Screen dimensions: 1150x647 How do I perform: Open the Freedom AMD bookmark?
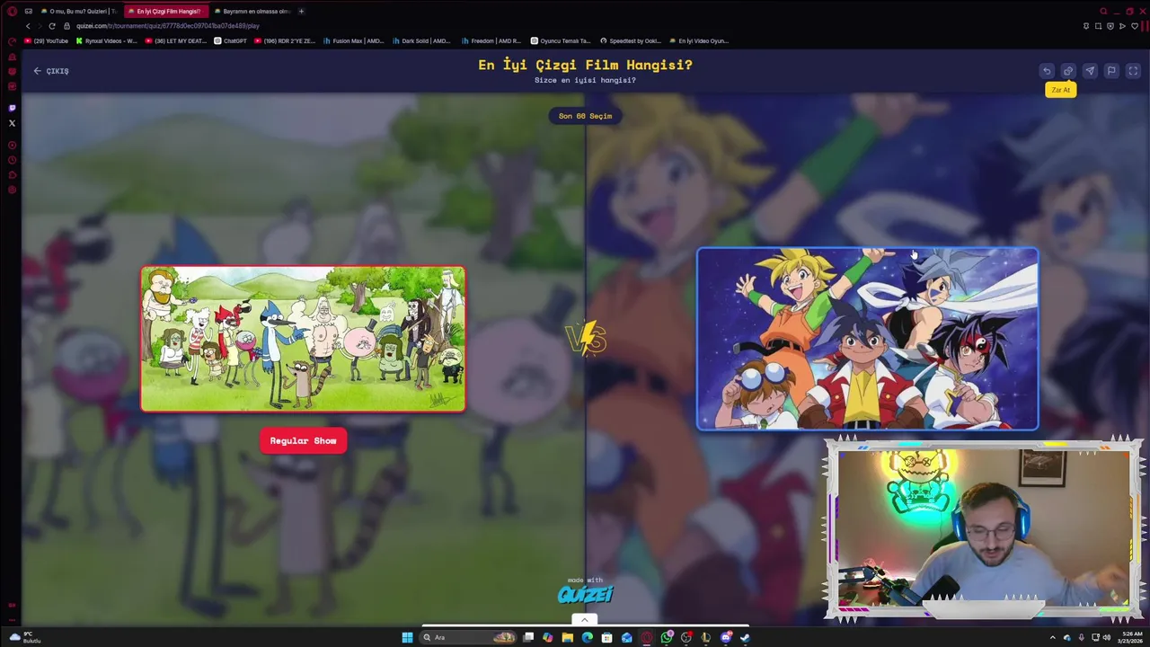point(491,40)
